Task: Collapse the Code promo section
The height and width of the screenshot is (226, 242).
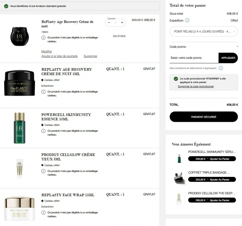Action: 237,47
